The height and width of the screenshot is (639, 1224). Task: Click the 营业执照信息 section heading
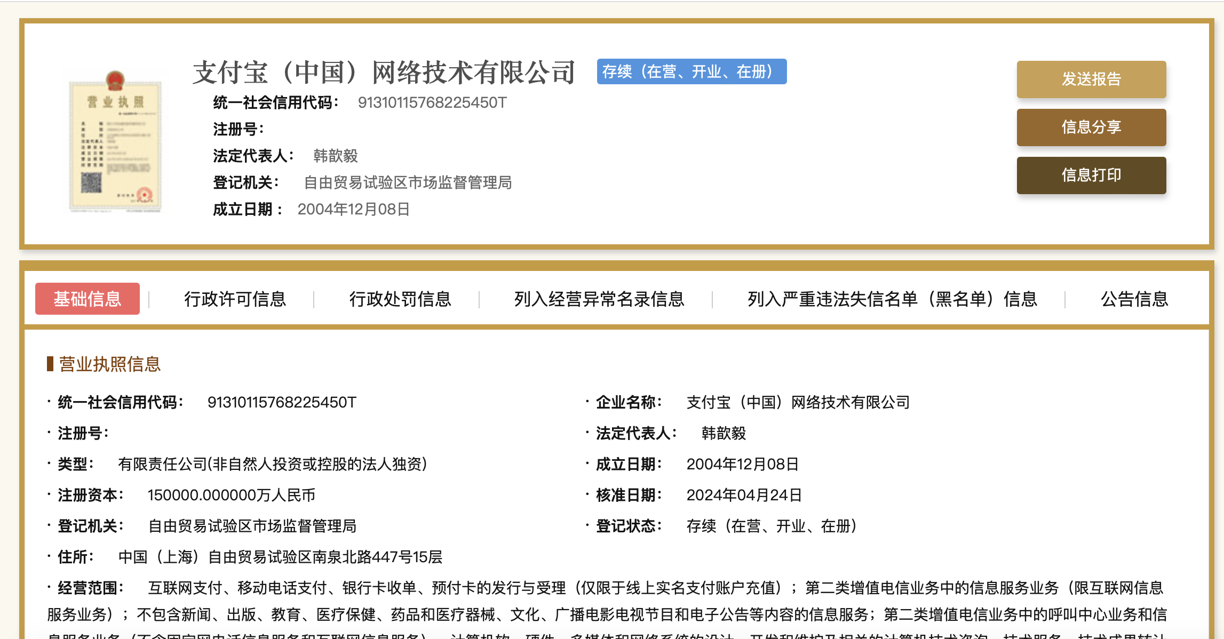click(109, 364)
